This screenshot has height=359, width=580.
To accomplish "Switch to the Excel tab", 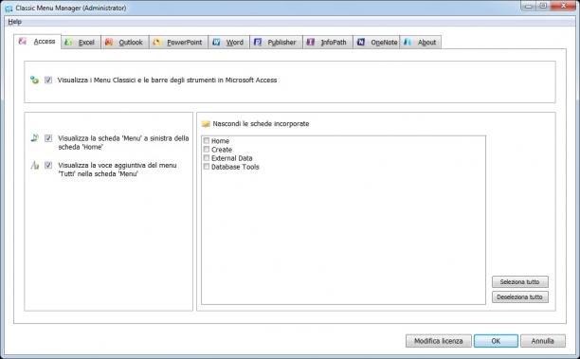I will pyautogui.click(x=81, y=42).
